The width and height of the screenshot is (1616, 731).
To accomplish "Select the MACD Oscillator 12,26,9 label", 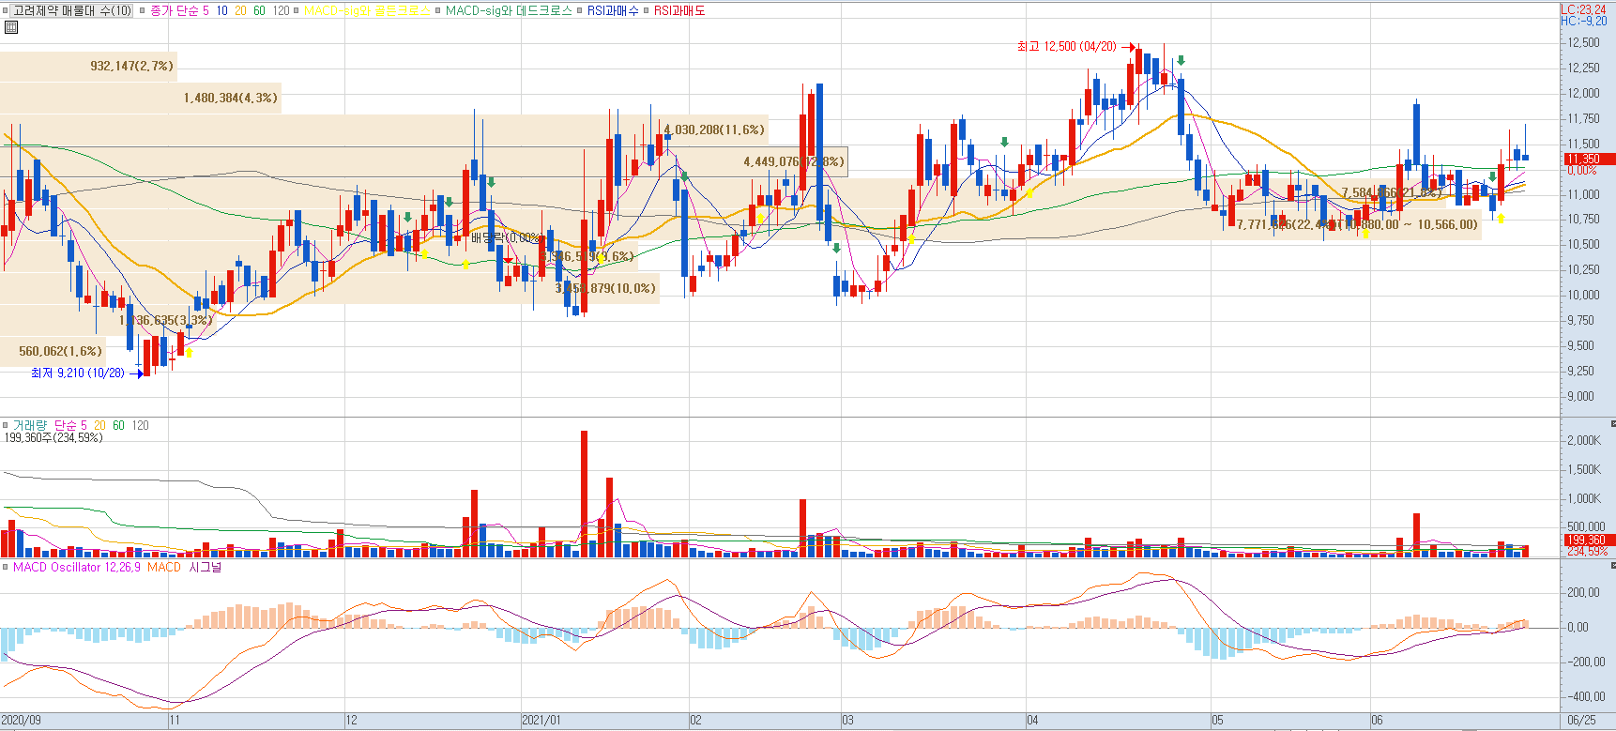I will click(x=77, y=568).
